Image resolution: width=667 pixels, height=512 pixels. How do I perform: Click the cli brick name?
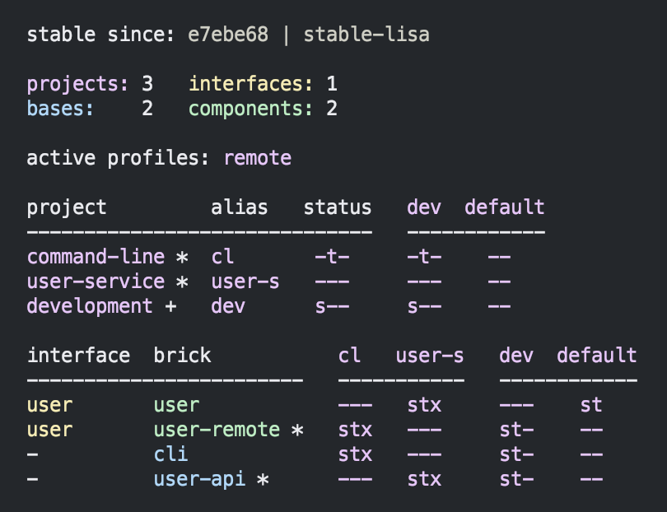[x=170, y=454]
